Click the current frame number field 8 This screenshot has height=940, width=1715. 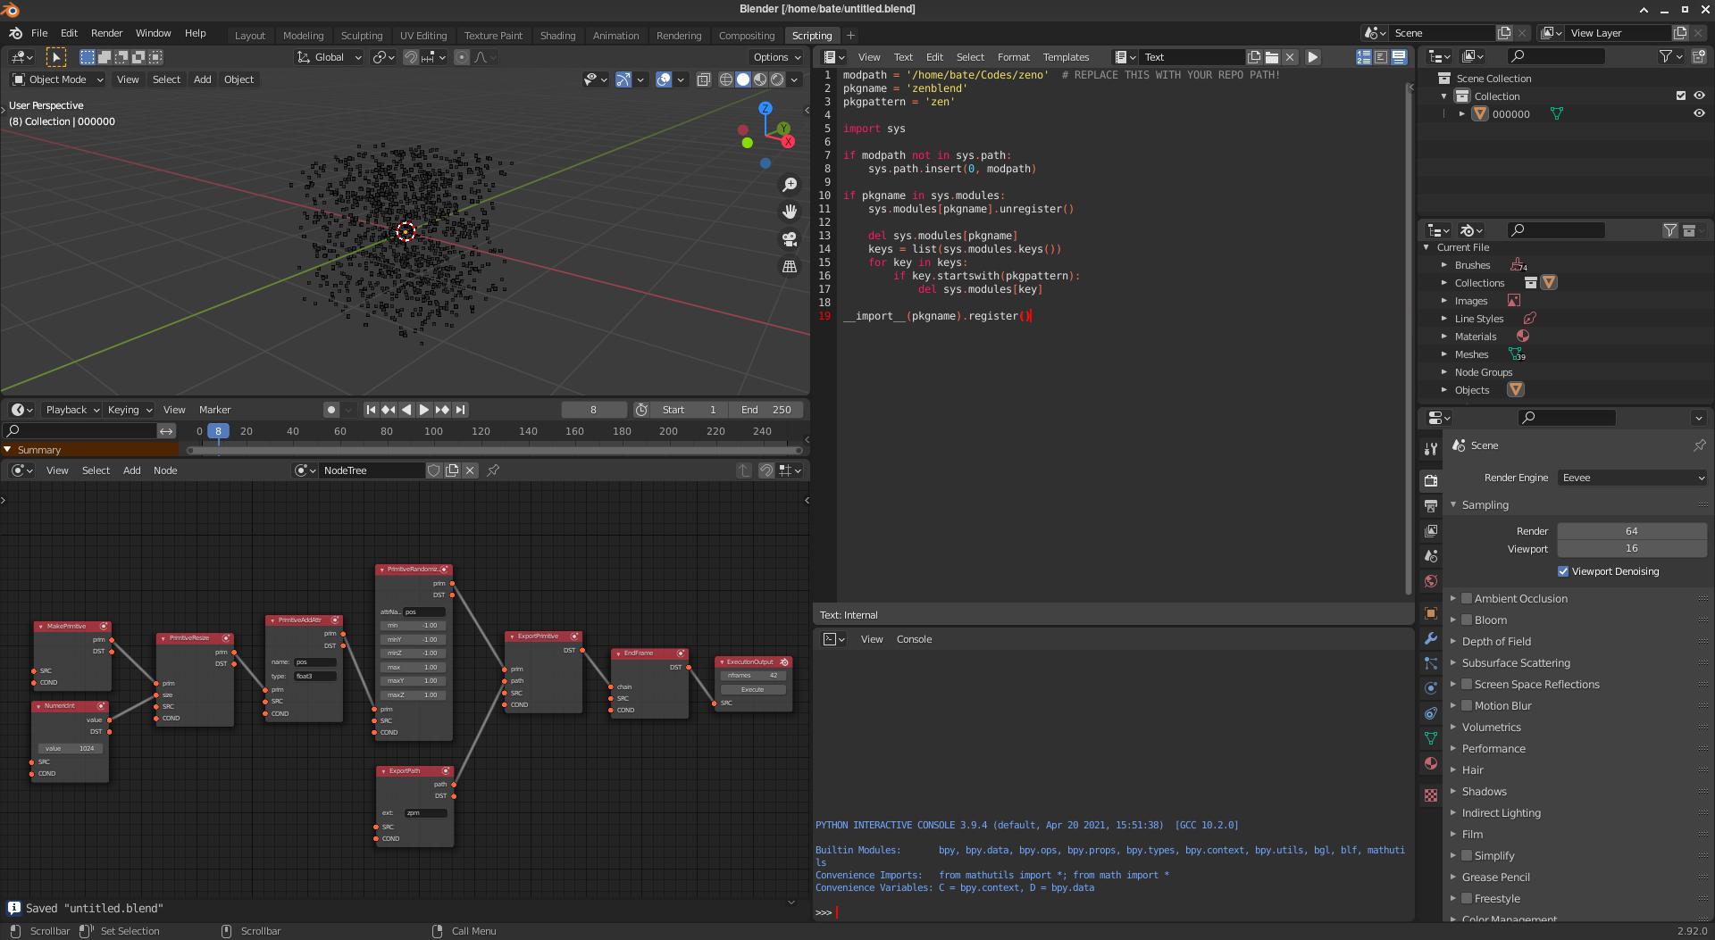tap(593, 410)
